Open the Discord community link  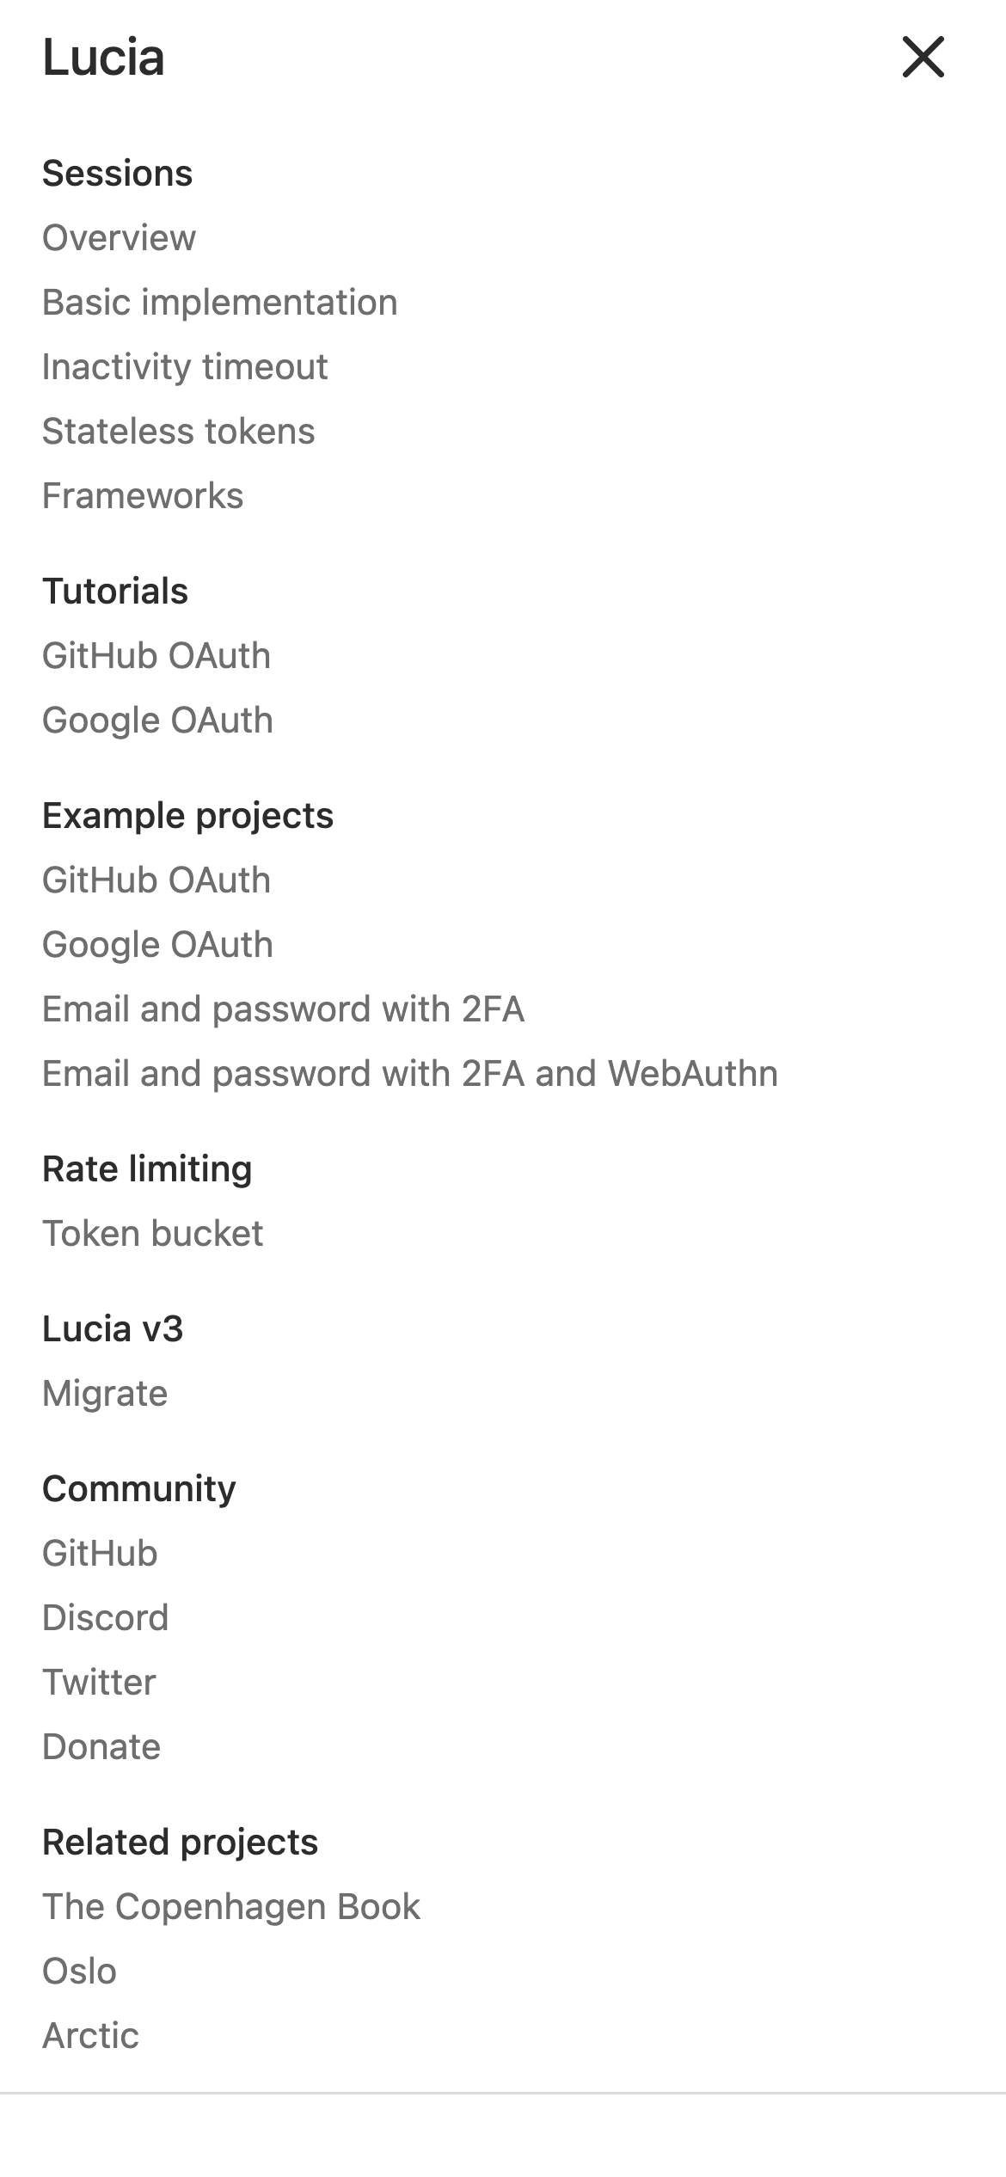[x=105, y=1618]
